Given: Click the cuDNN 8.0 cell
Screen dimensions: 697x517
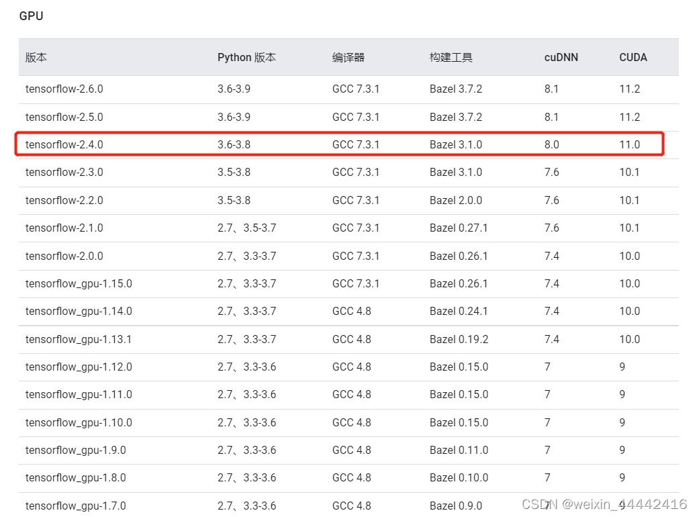Looking at the screenshot, I should [552, 144].
